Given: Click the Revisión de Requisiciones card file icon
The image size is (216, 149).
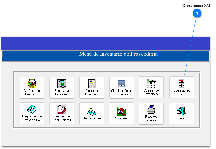Looking at the screenshot, I should point(62,109).
